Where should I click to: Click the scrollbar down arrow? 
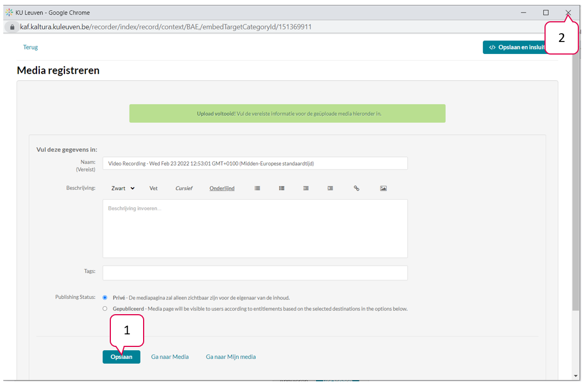576,376
